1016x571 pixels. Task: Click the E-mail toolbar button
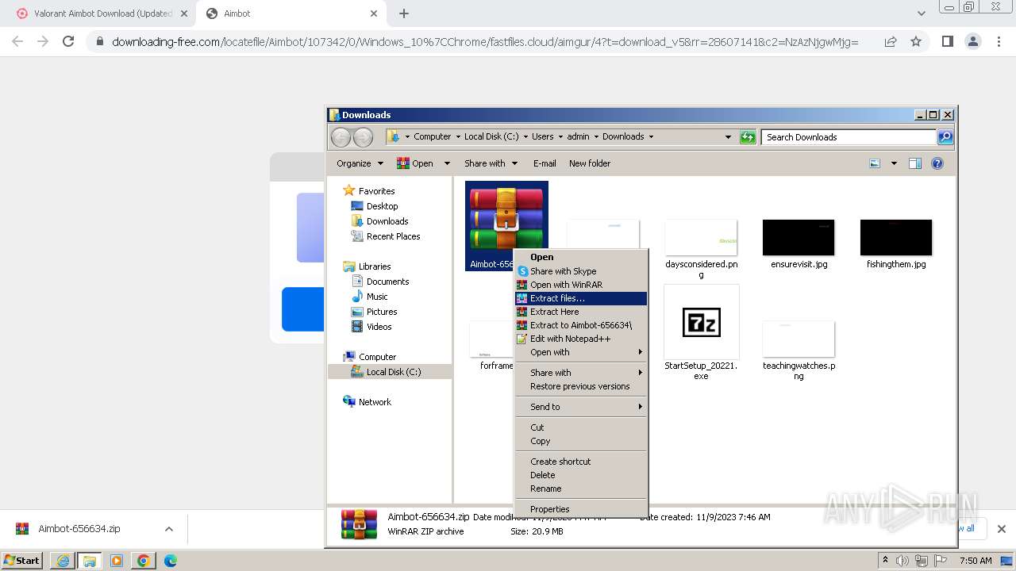pos(545,163)
